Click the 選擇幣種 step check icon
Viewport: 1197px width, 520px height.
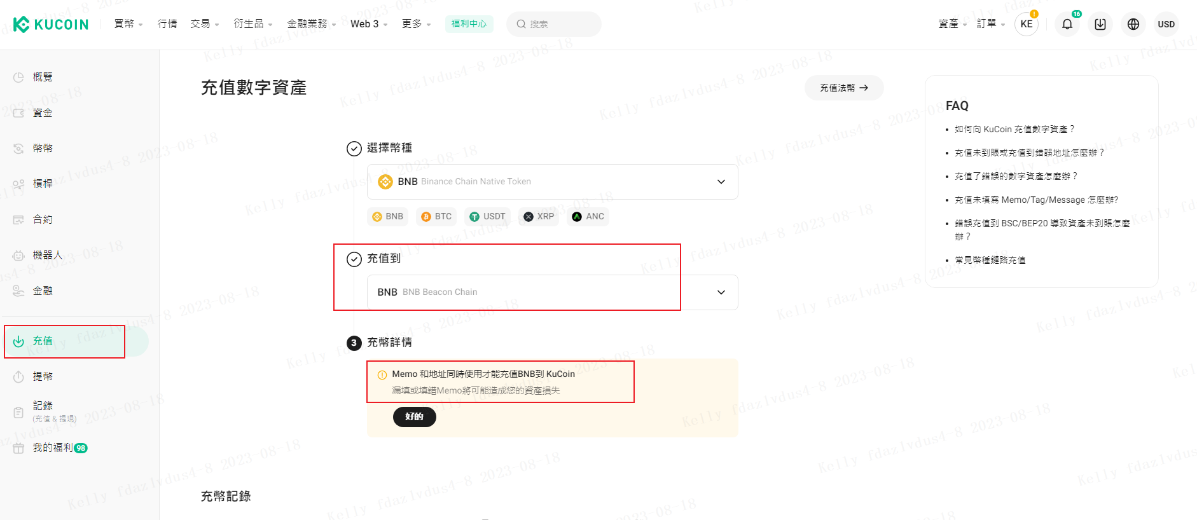coord(354,149)
